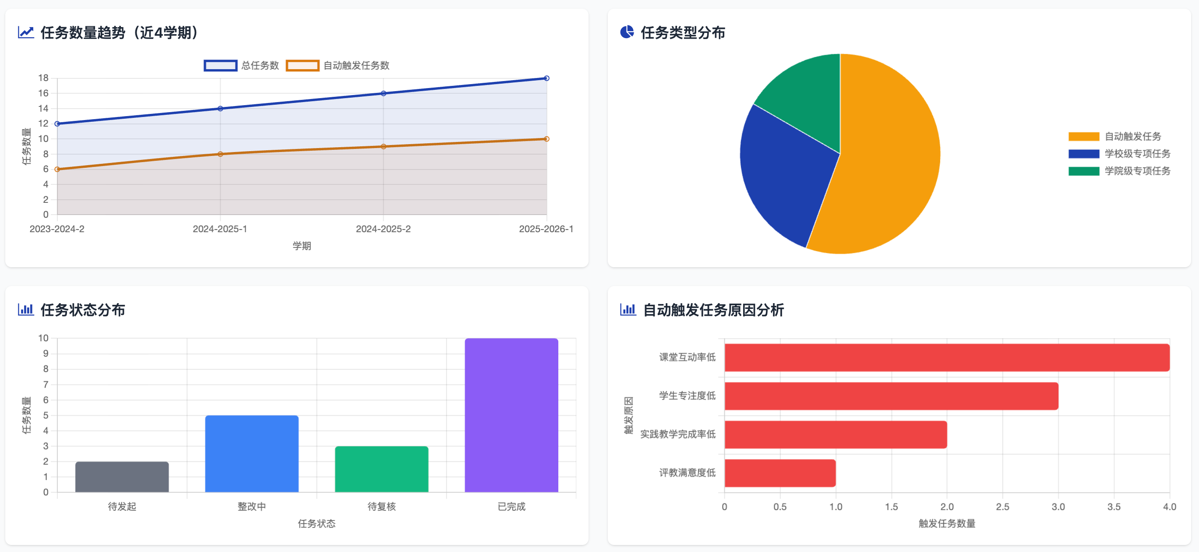
Task: Click the line chart icon beside 任务数量趋势
Action: (25, 32)
